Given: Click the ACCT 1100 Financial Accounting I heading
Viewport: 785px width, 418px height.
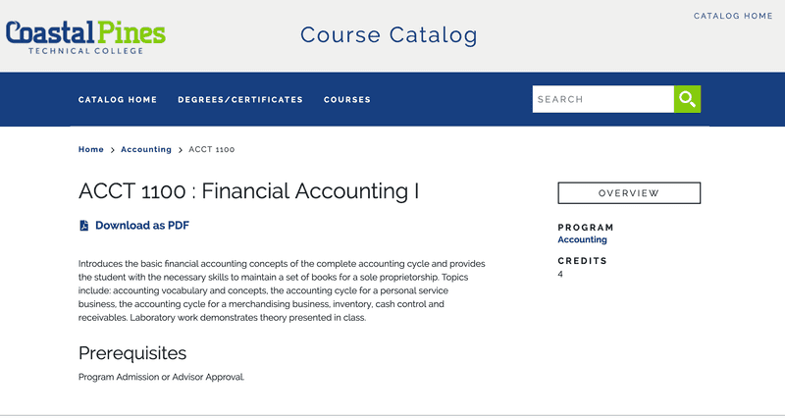Looking at the screenshot, I should (248, 190).
